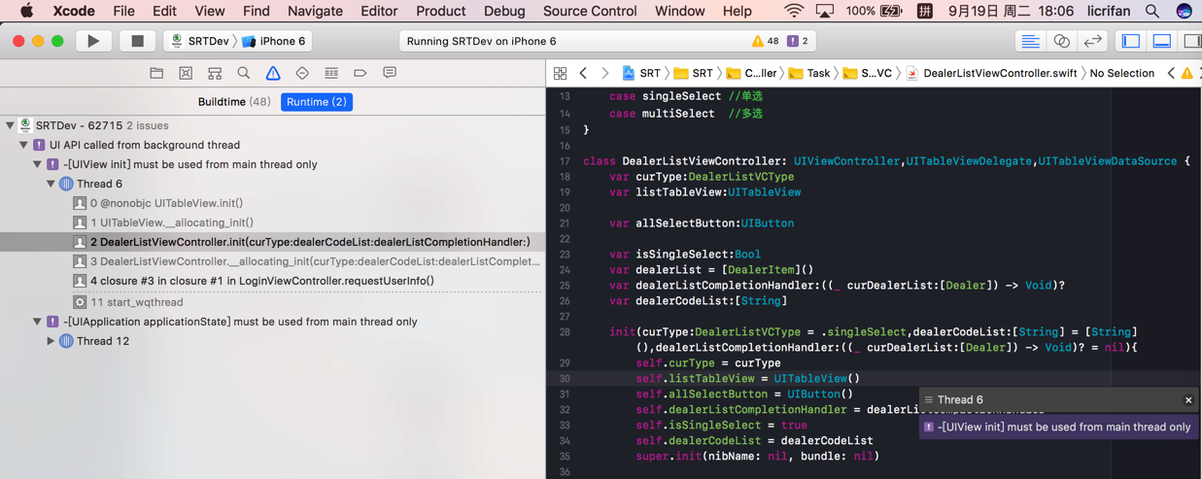Open the Product menu
1202x479 pixels.
pyautogui.click(x=440, y=11)
